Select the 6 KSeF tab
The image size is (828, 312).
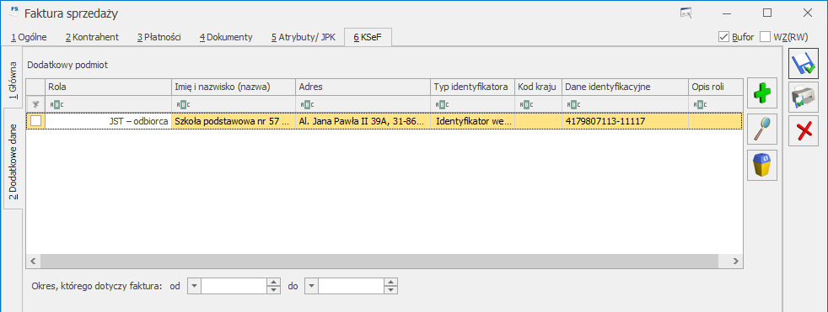(x=368, y=37)
